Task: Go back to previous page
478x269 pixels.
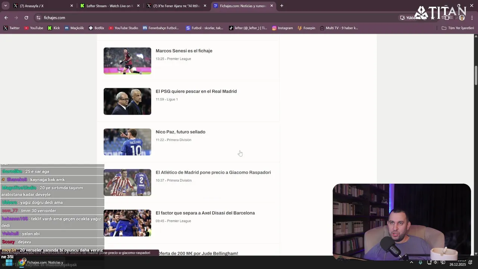Action: pyautogui.click(x=6, y=18)
